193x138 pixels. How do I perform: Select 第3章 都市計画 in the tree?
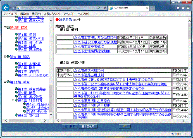pos(30,42)
